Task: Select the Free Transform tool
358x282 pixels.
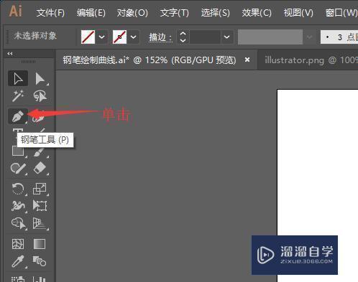Action: pyautogui.click(x=40, y=206)
